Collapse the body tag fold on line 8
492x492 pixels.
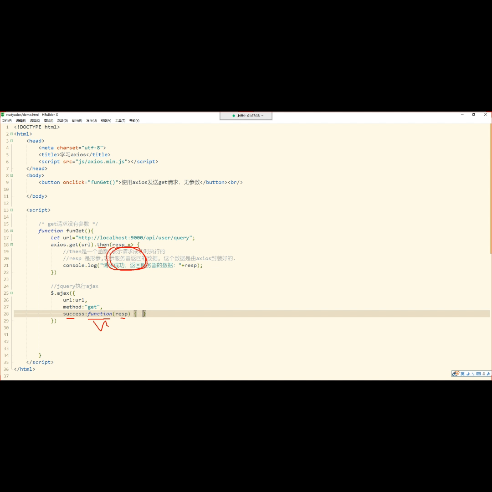pos(11,175)
